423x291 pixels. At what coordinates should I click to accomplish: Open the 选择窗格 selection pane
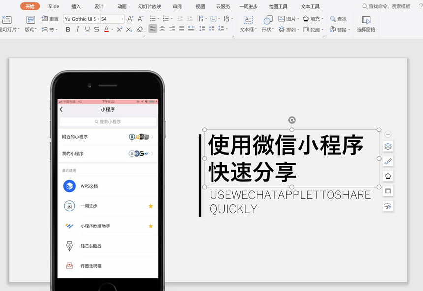click(x=366, y=24)
